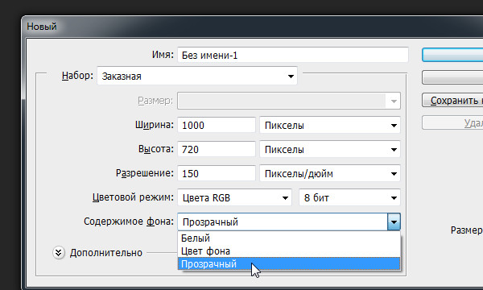Open the Цвета RGB color mode dropdown

coord(234,197)
